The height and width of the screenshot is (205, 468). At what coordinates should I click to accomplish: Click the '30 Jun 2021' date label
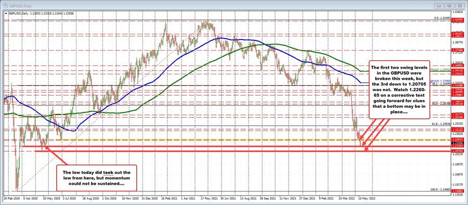coord(228,198)
